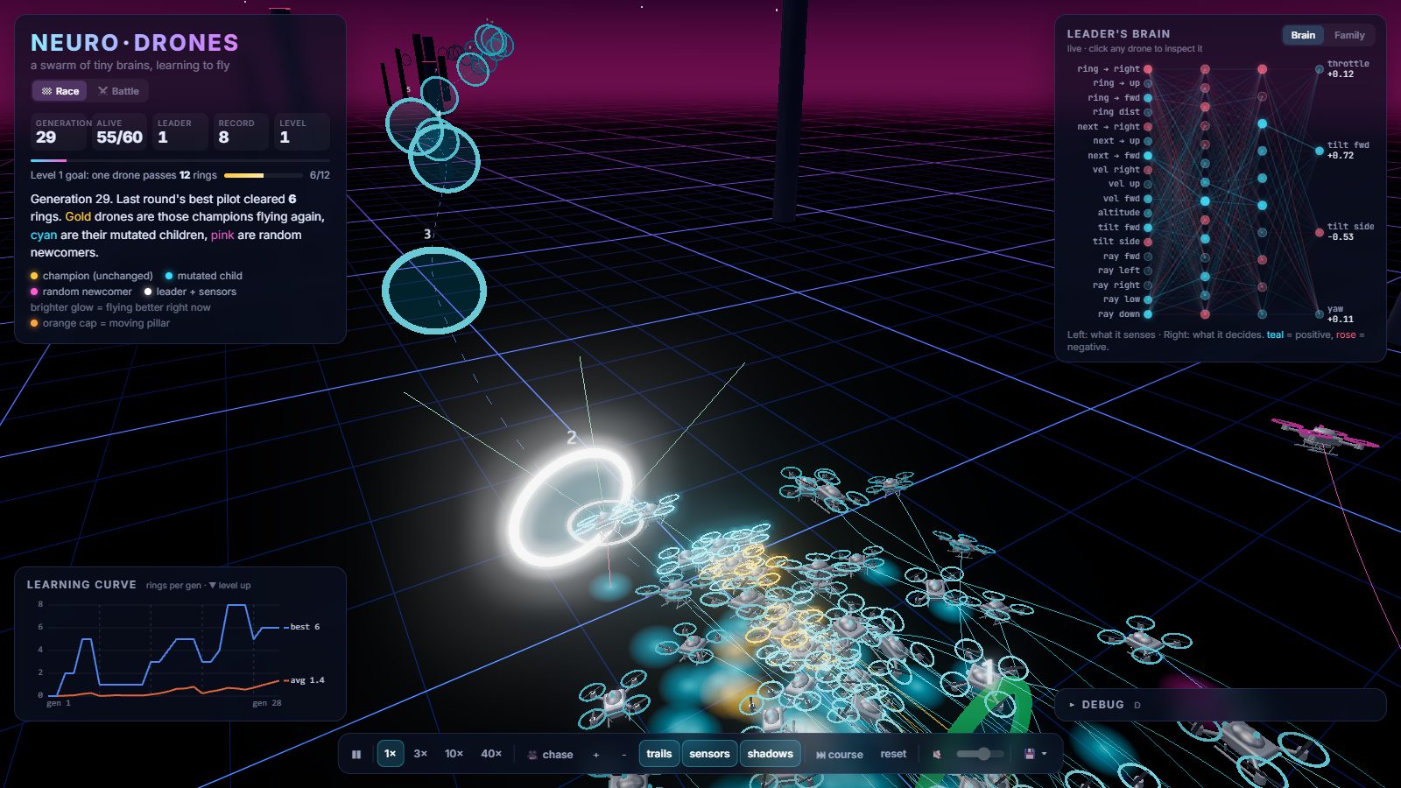Toggle sensors display
Image resolution: width=1401 pixels, height=788 pixels.
[709, 754]
